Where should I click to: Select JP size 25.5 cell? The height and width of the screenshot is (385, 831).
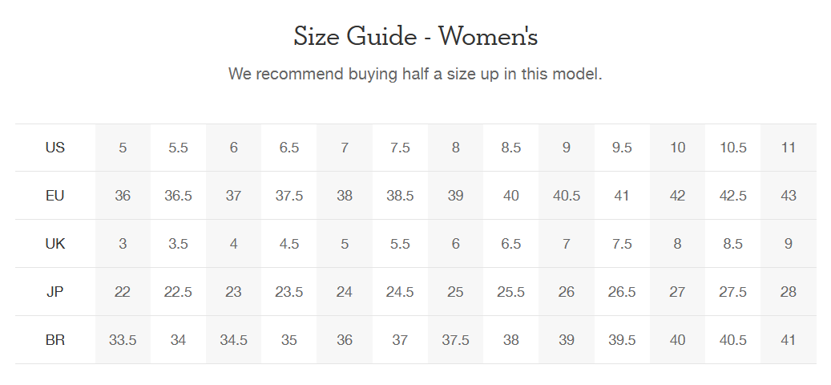pyautogui.click(x=511, y=292)
